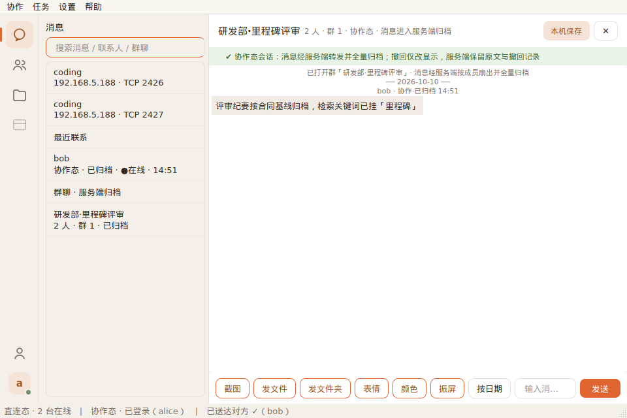Click the user profile icon in sidebar
Image resolution: width=627 pixels, height=418 pixels.
(x=19, y=353)
